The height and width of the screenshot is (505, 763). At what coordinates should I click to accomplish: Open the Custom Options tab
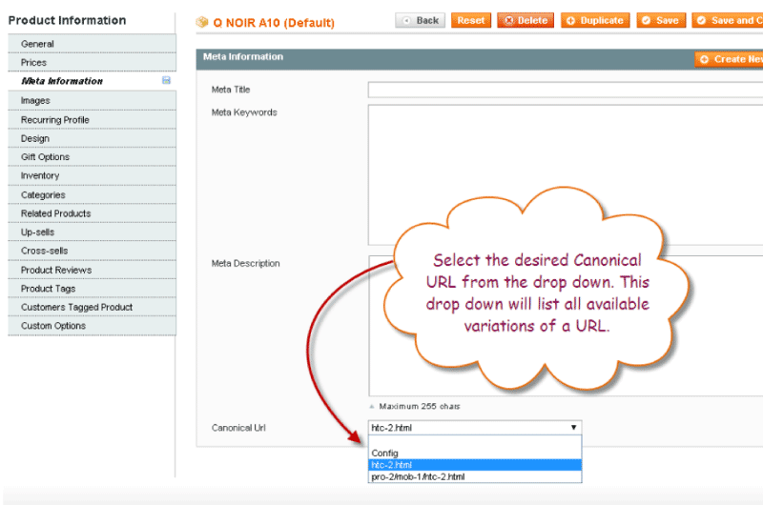coord(92,326)
